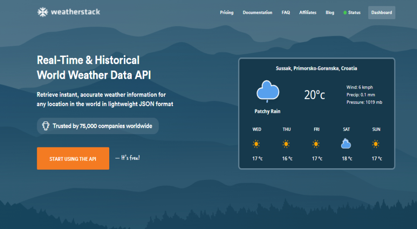Click the large Patchy Rain cloud icon
Viewport: 417px width, 229px height.
point(268,91)
